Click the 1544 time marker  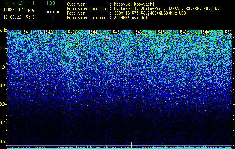click(x=93, y=32)
